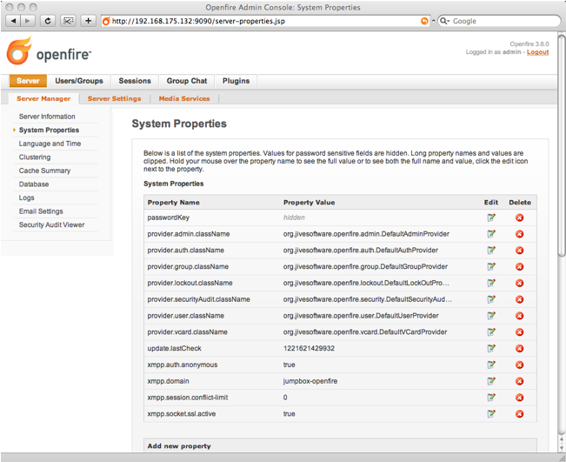Viewport: 566px width, 462px height.
Task: Go forward in browser history
Action: (28, 21)
